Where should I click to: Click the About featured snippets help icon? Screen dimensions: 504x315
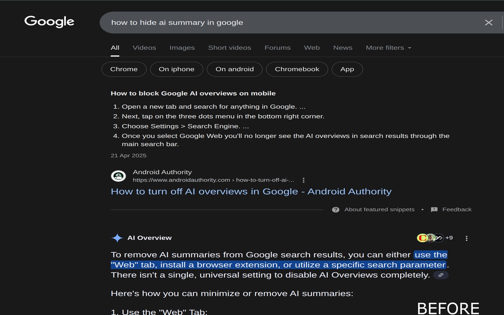tap(335, 209)
